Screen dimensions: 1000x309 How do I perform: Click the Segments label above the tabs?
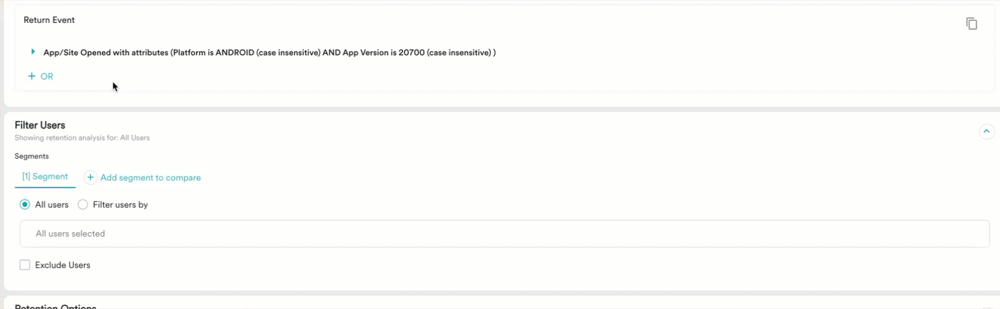[32, 156]
